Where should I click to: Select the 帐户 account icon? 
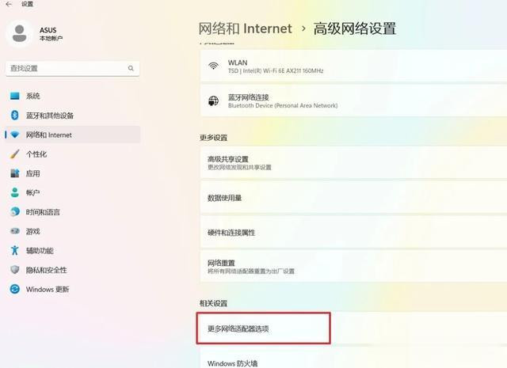(14, 192)
